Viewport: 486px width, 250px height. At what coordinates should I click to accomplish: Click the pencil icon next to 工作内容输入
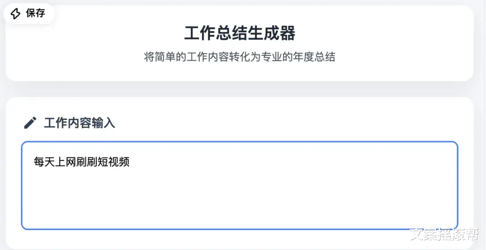click(30, 123)
